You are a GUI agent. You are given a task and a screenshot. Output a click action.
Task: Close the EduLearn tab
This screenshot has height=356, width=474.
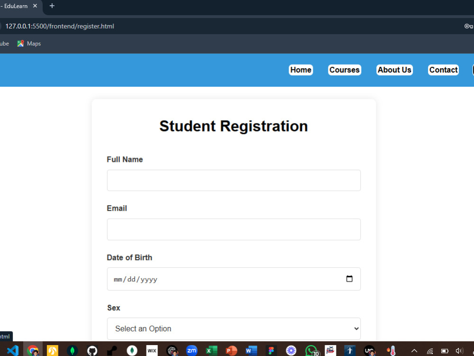click(35, 6)
